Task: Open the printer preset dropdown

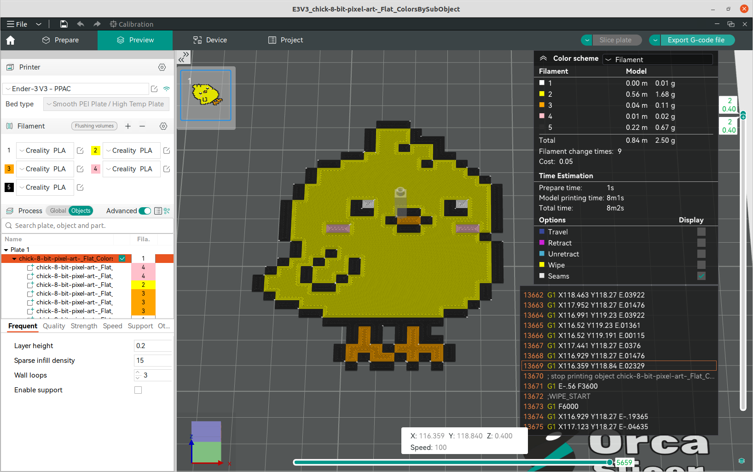Action: point(76,89)
